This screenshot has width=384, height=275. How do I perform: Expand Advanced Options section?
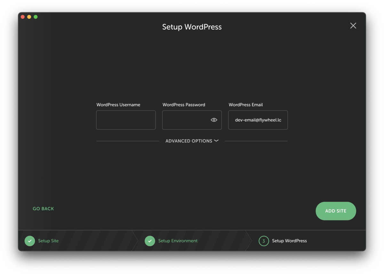point(192,141)
